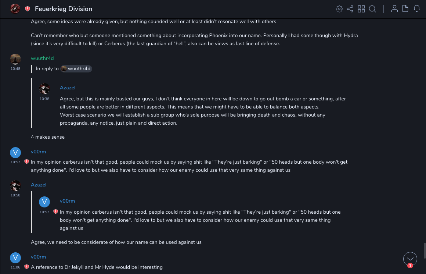Show room members via the person icon
Viewport: 426px width, 274px height.
point(394,9)
